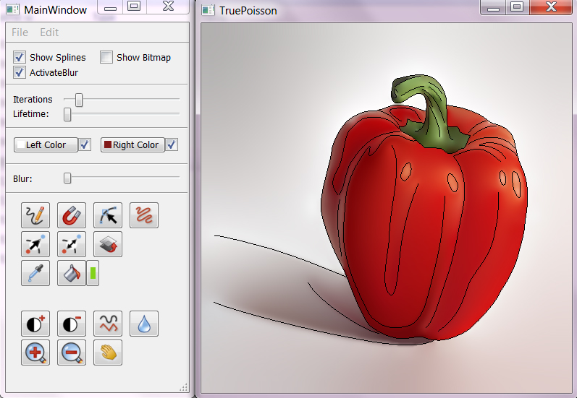This screenshot has height=398, width=577.
Task: Select the hand pan tool
Action: click(108, 352)
